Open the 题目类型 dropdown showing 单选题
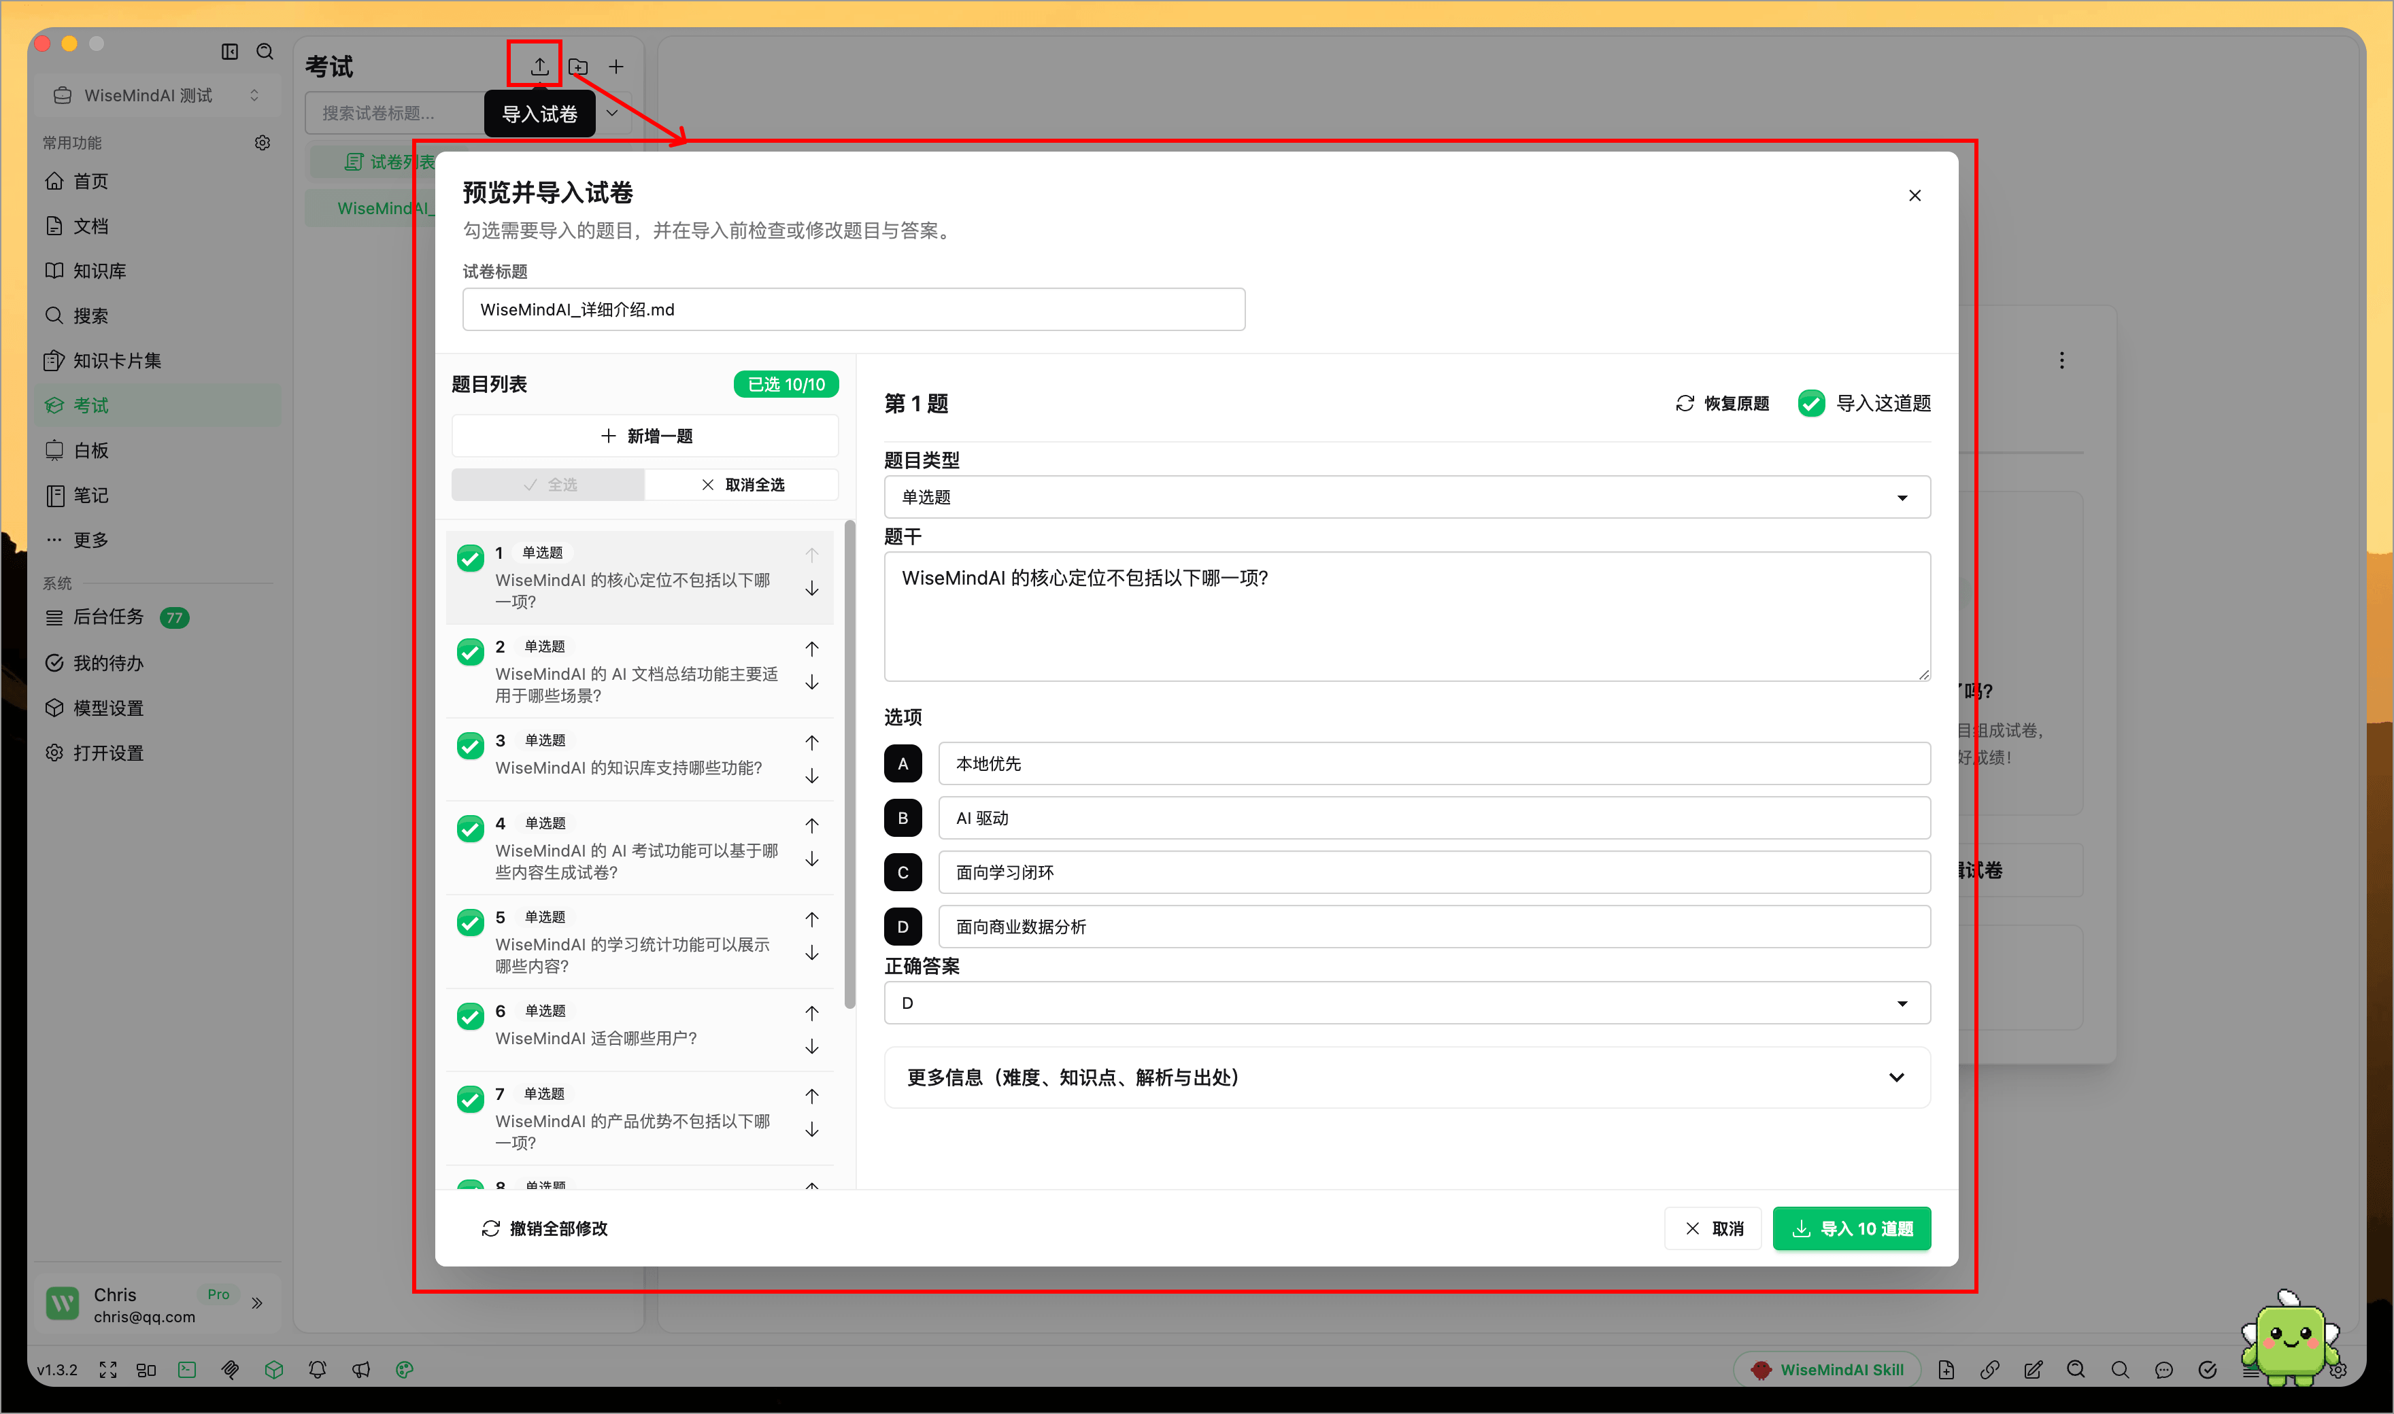This screenshot has width=2394, height=1414. [1406, 498]
